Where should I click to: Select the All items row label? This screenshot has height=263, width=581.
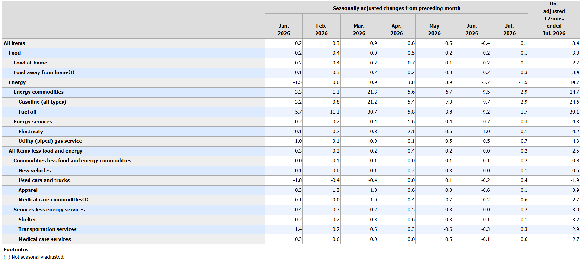14,43
